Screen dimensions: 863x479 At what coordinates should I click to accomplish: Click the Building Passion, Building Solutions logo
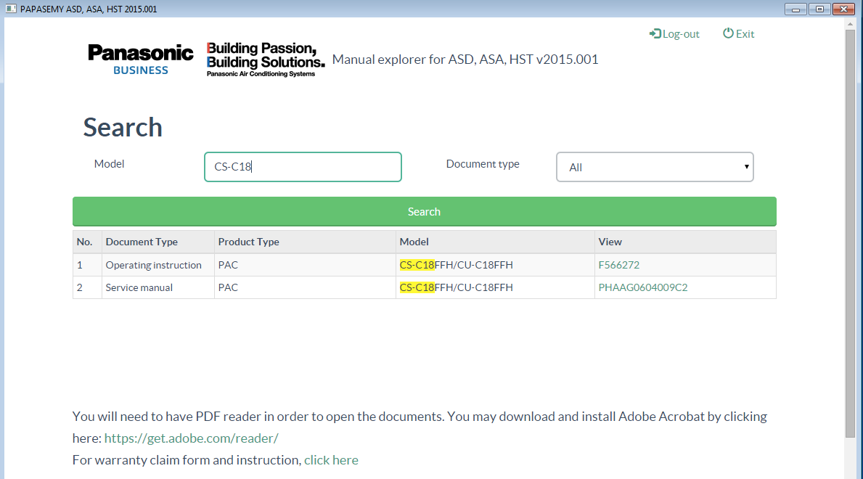pyautogui.click(x=265, y=59)
